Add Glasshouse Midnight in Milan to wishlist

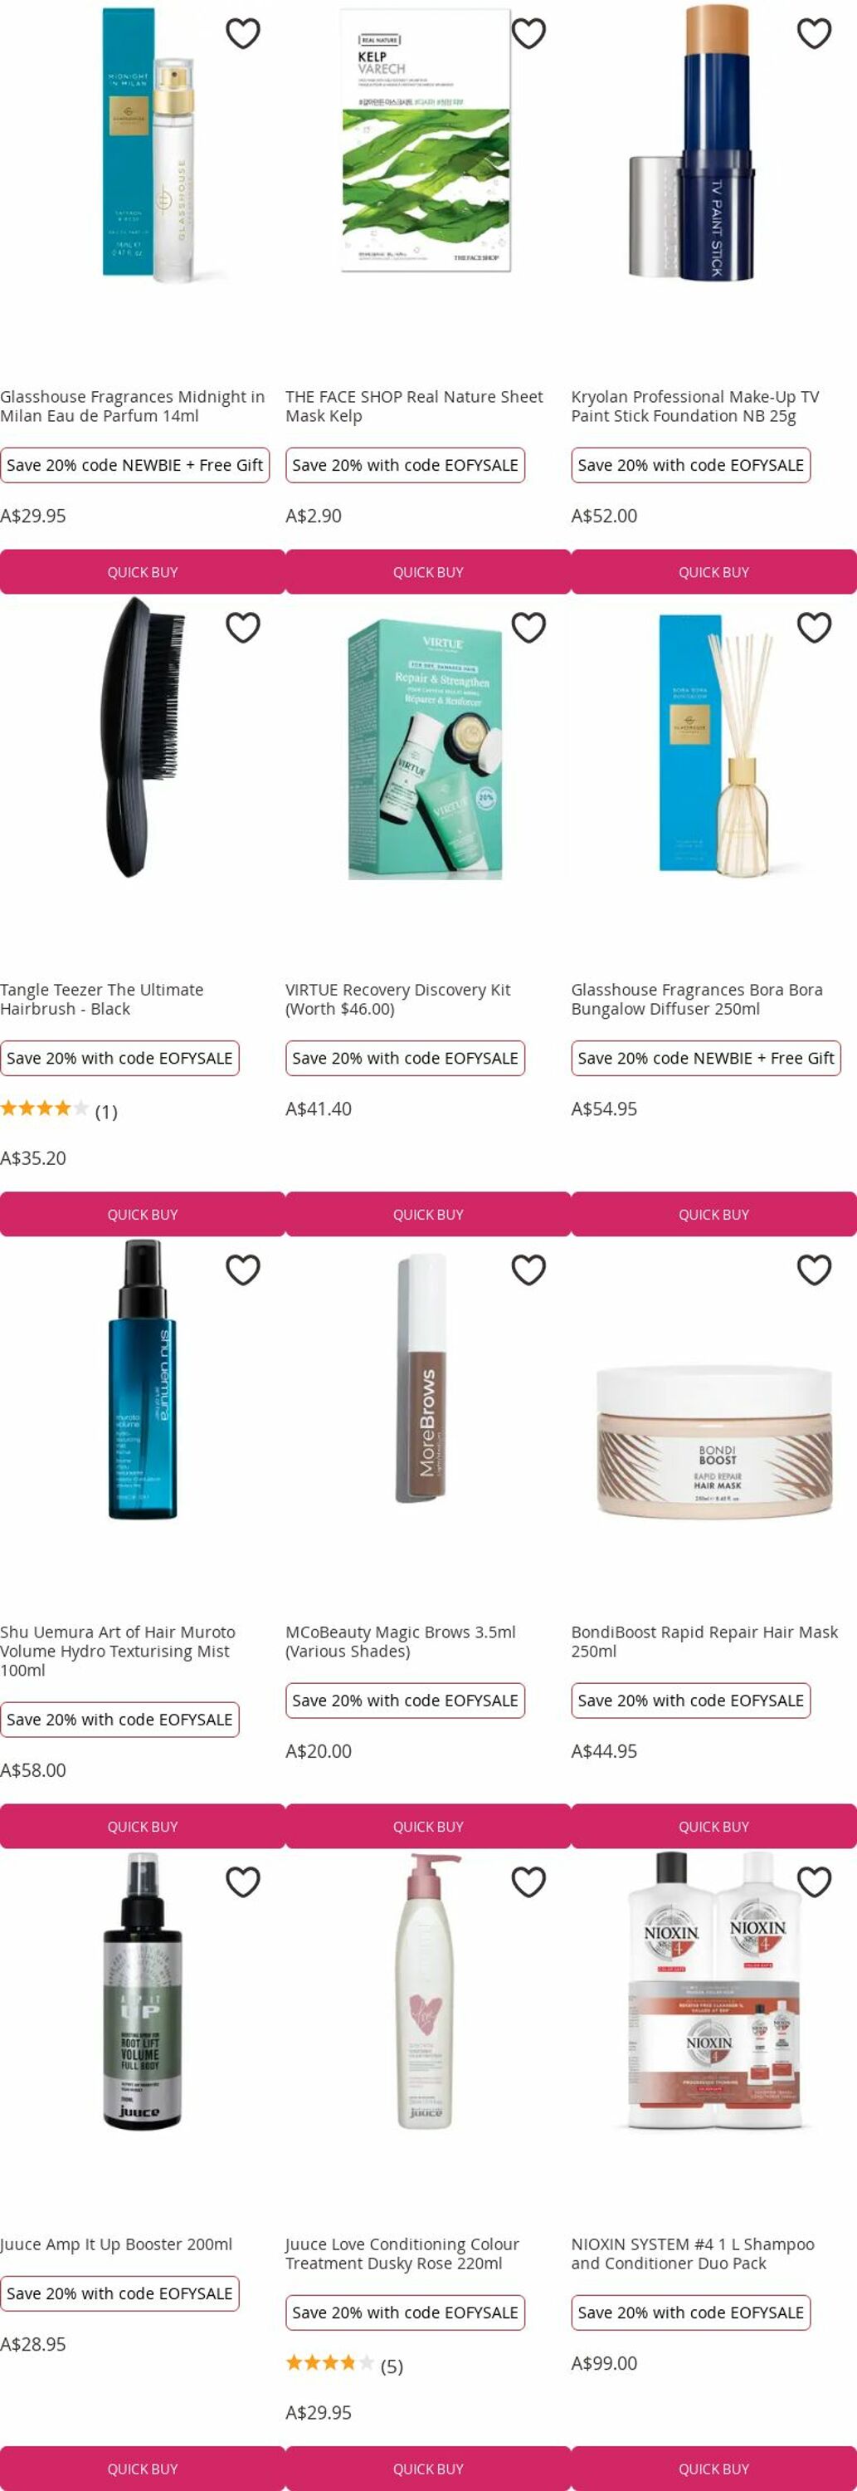pos(242,34)
